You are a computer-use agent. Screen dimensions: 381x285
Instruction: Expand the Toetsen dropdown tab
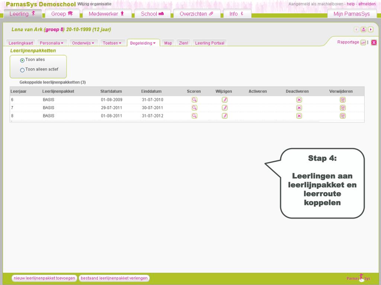click(x=112, y=43)
